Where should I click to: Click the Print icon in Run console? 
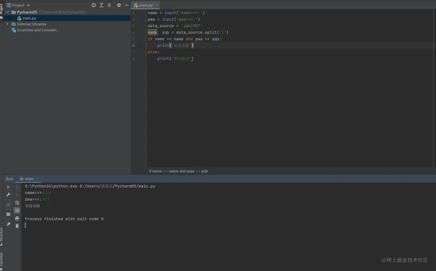(x=17, y=218)
